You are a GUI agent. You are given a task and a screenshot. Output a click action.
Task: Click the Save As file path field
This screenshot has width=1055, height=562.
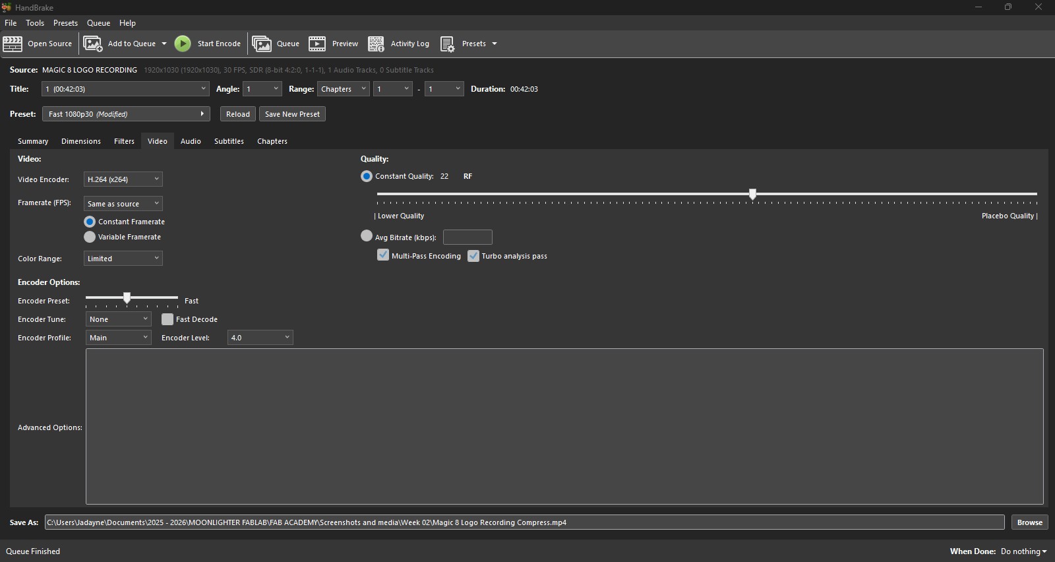[x=525, y=522]
